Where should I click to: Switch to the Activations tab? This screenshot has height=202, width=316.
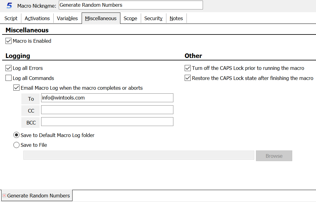pos(37,18)
